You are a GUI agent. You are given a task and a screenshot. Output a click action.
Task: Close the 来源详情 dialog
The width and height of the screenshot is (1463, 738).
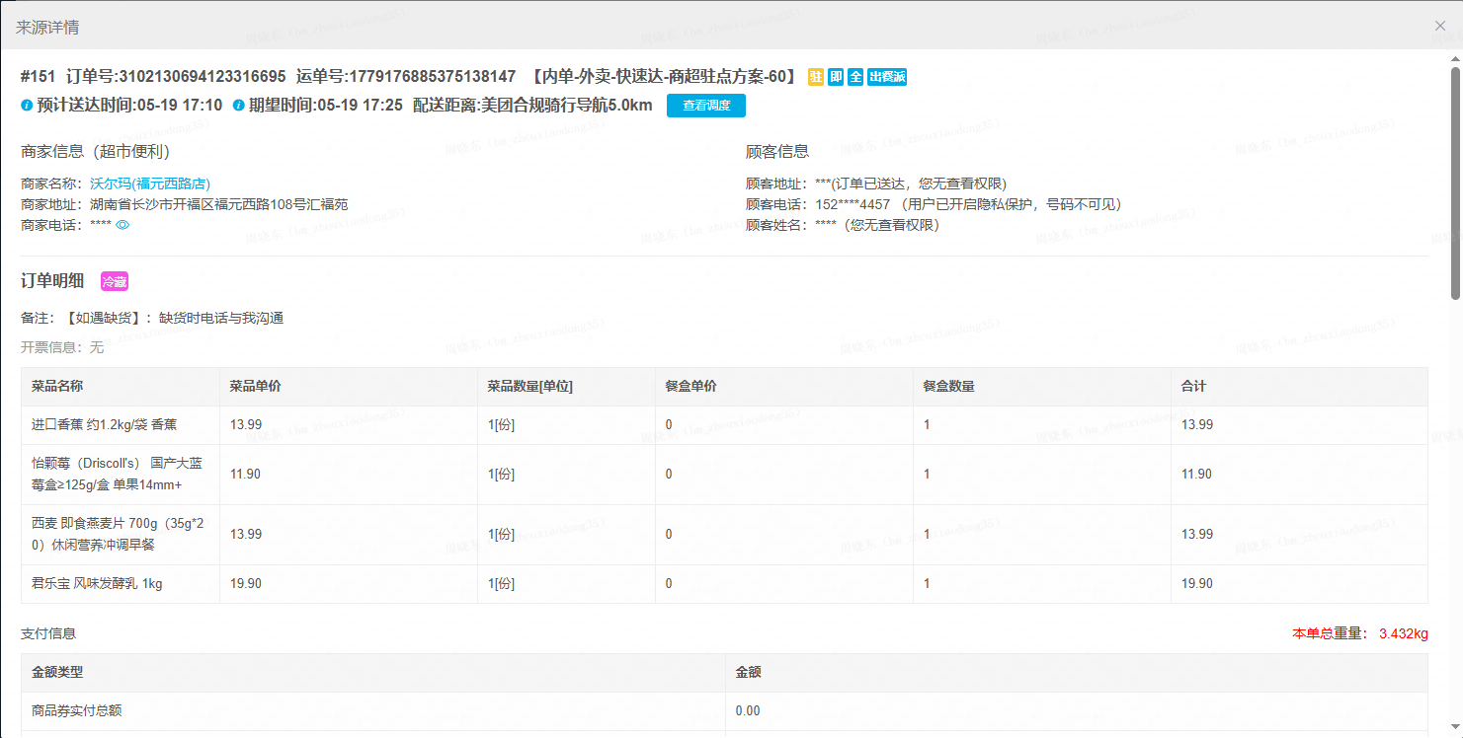(1440, 26)
